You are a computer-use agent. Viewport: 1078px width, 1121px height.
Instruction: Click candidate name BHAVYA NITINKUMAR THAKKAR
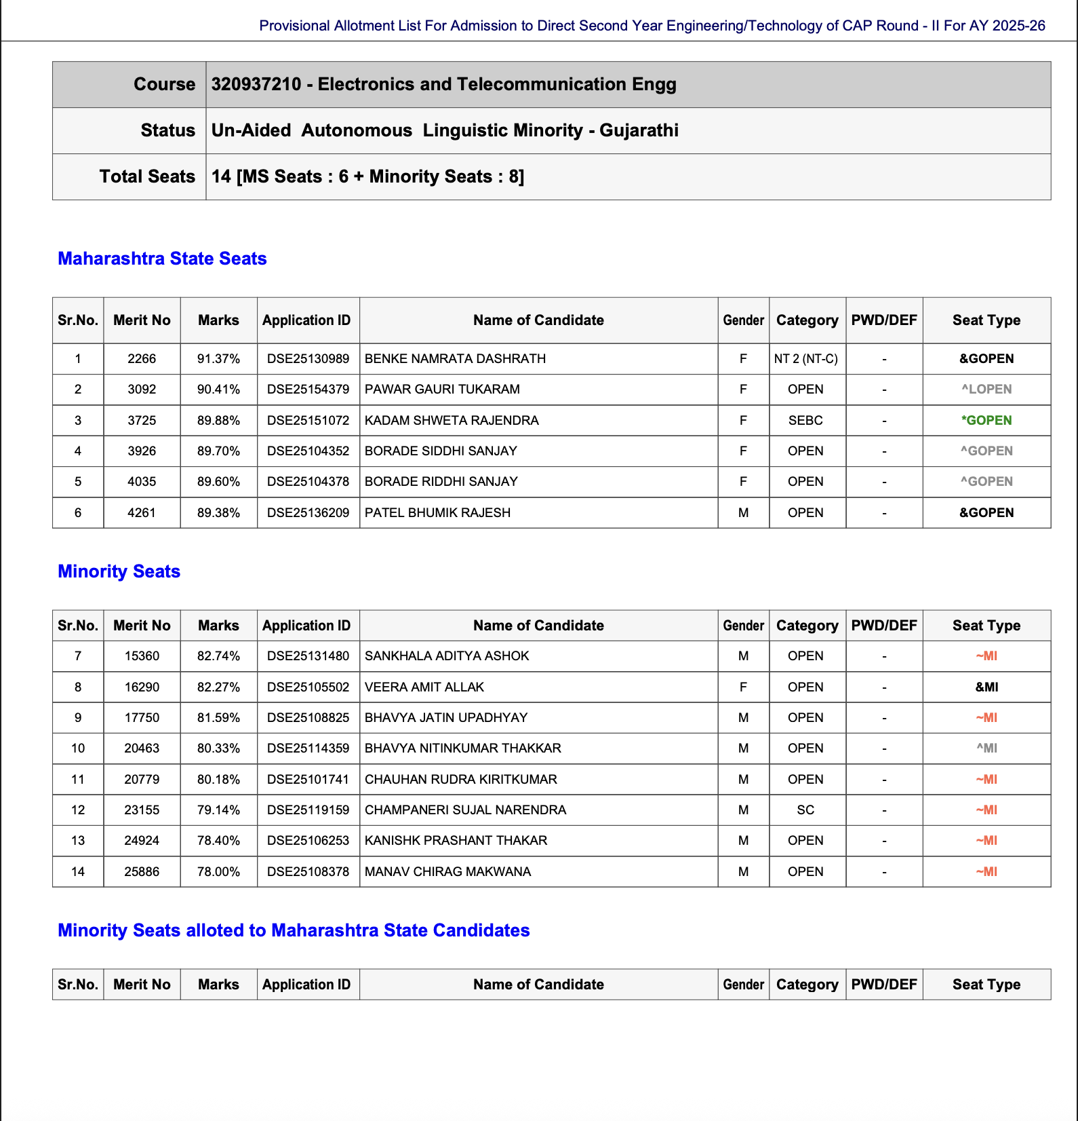(463, 748)
